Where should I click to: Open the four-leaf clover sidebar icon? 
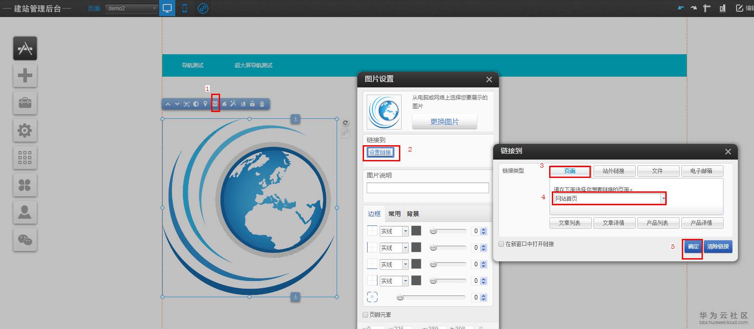25,185
